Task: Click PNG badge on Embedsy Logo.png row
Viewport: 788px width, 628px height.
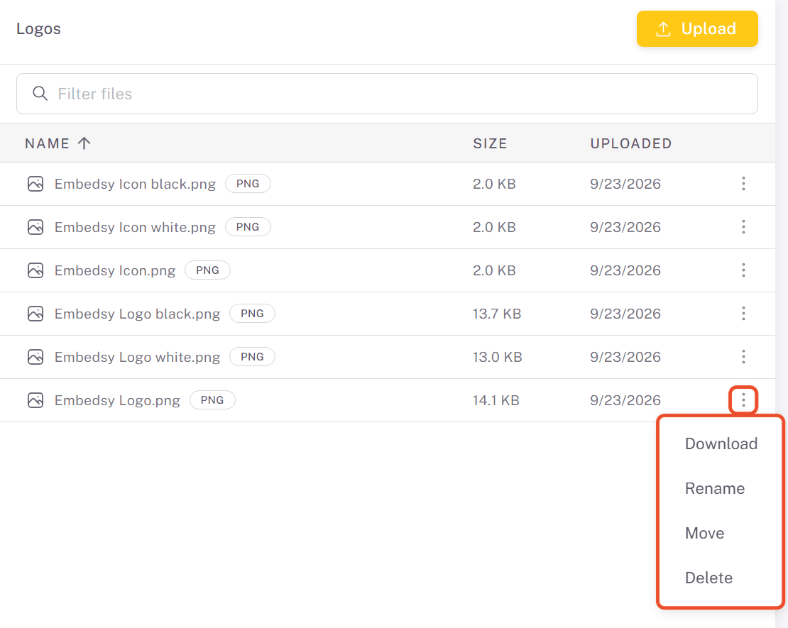Action: pos(212,400)
